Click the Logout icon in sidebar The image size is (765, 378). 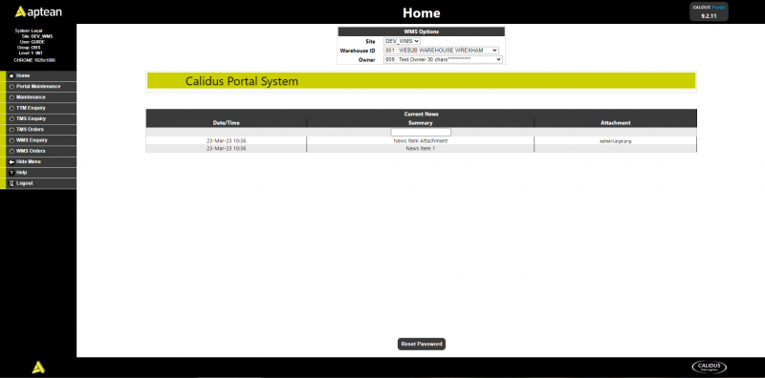coord(11,183)
